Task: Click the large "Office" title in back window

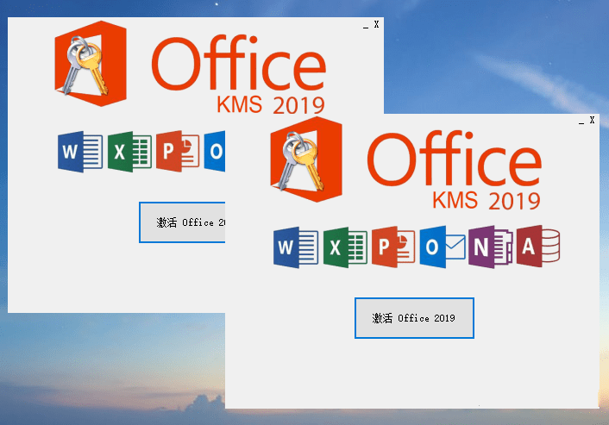Action: (x=239, y=62)
